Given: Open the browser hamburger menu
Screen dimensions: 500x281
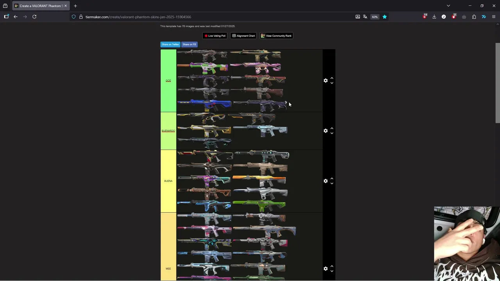Looking at the screenshot, I should coord(494,17).
